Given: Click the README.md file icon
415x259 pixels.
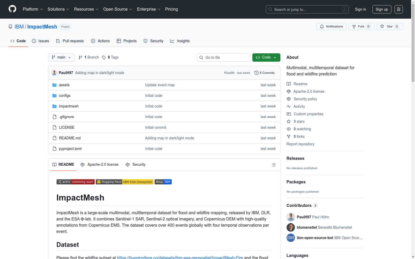Looking at the screenshot, I should [54, 138].
